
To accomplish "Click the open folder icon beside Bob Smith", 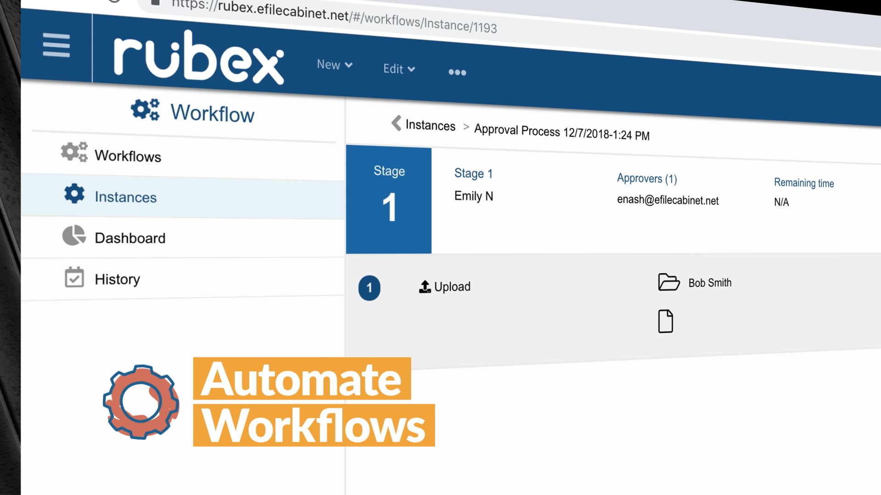I will (669, 282).
